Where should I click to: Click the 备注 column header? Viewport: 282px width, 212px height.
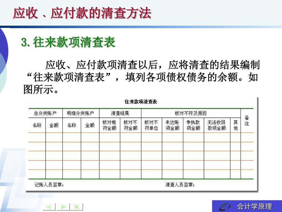pyautogui.click(x=247, y=121)
